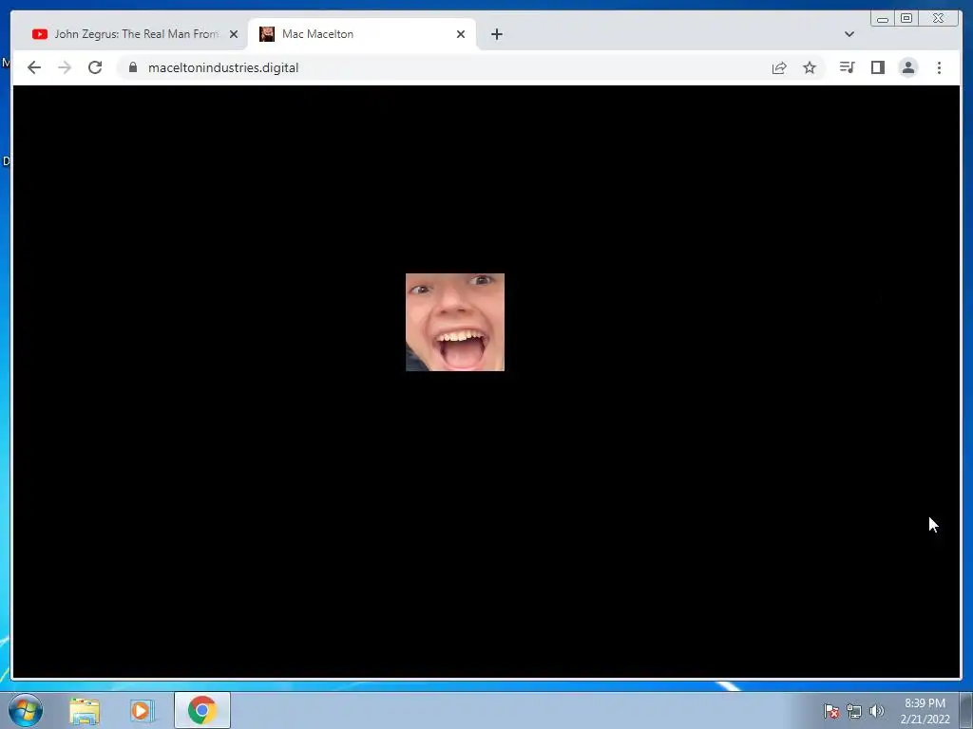Close the Chrome window

click(x=938, y=19)
